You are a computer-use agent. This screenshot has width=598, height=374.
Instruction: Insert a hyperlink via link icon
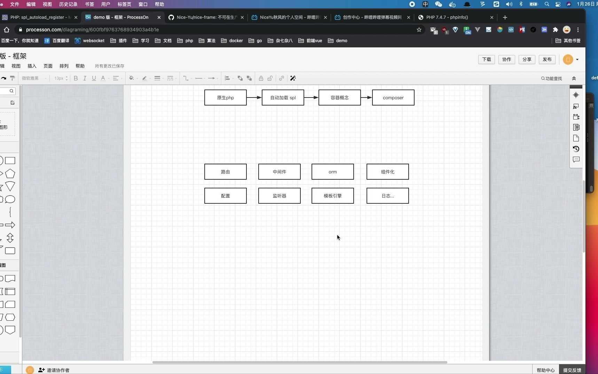click(x=282, y=78)
